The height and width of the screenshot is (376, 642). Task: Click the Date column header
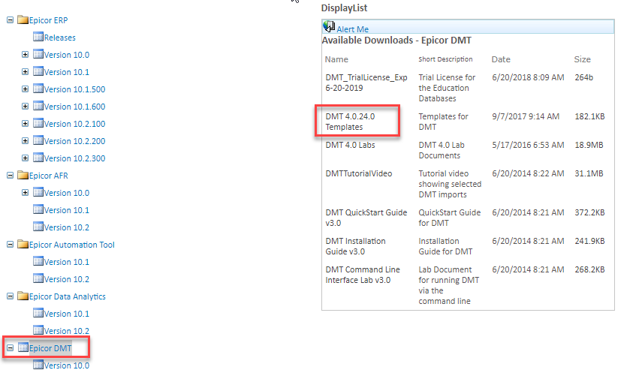tap(501, 59)
